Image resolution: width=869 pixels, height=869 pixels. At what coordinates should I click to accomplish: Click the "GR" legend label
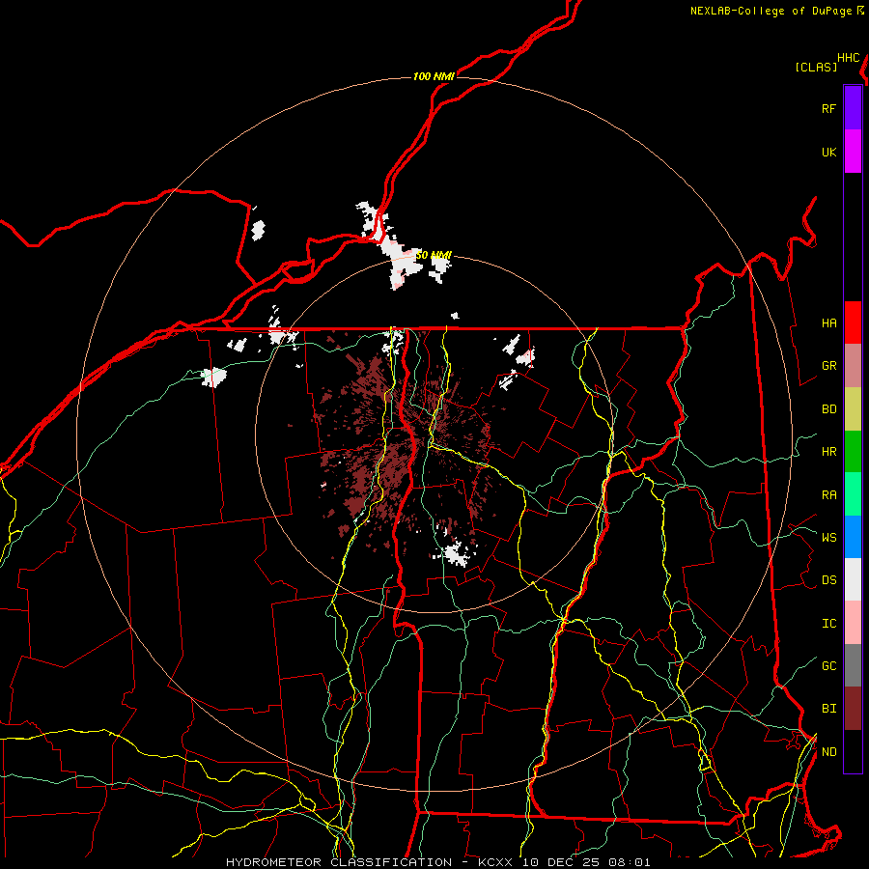[828, 366]
